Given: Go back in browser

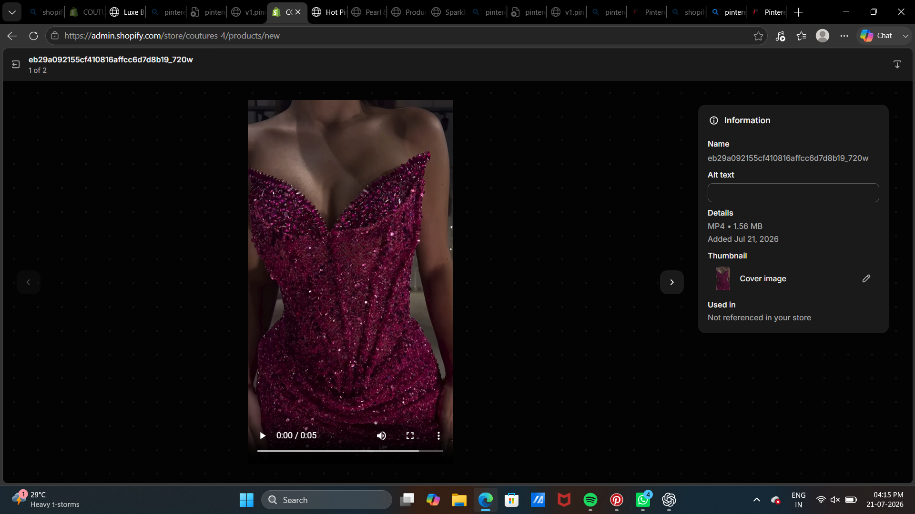Looking at the screenshot, I should 12,36.
